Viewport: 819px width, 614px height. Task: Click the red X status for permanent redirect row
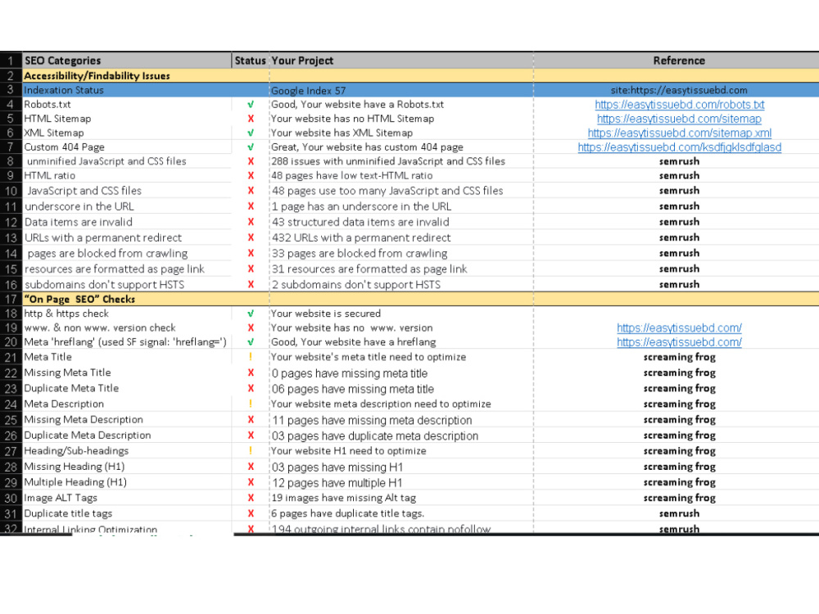click(x=251, y=237)
